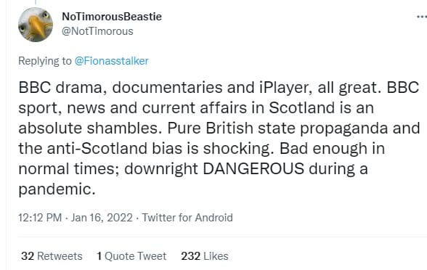Open the 1 Quote Tweet list
Screen dimensions: 427x270
pos(131,256)
